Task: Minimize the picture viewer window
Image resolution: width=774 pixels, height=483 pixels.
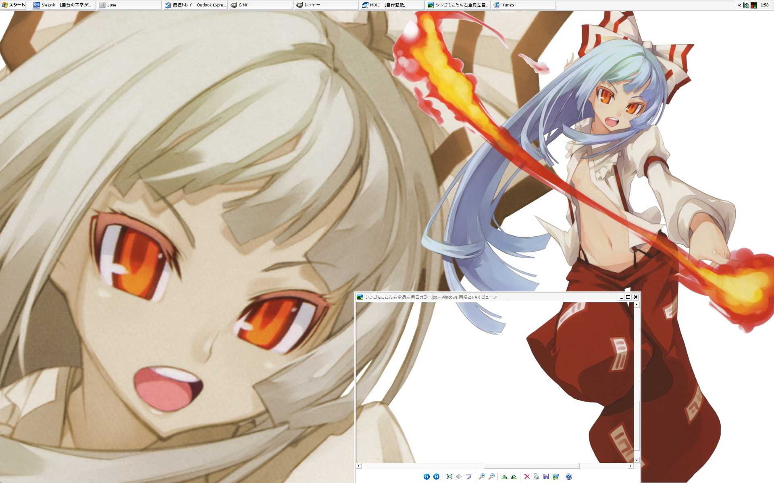Action: point(621,297)
